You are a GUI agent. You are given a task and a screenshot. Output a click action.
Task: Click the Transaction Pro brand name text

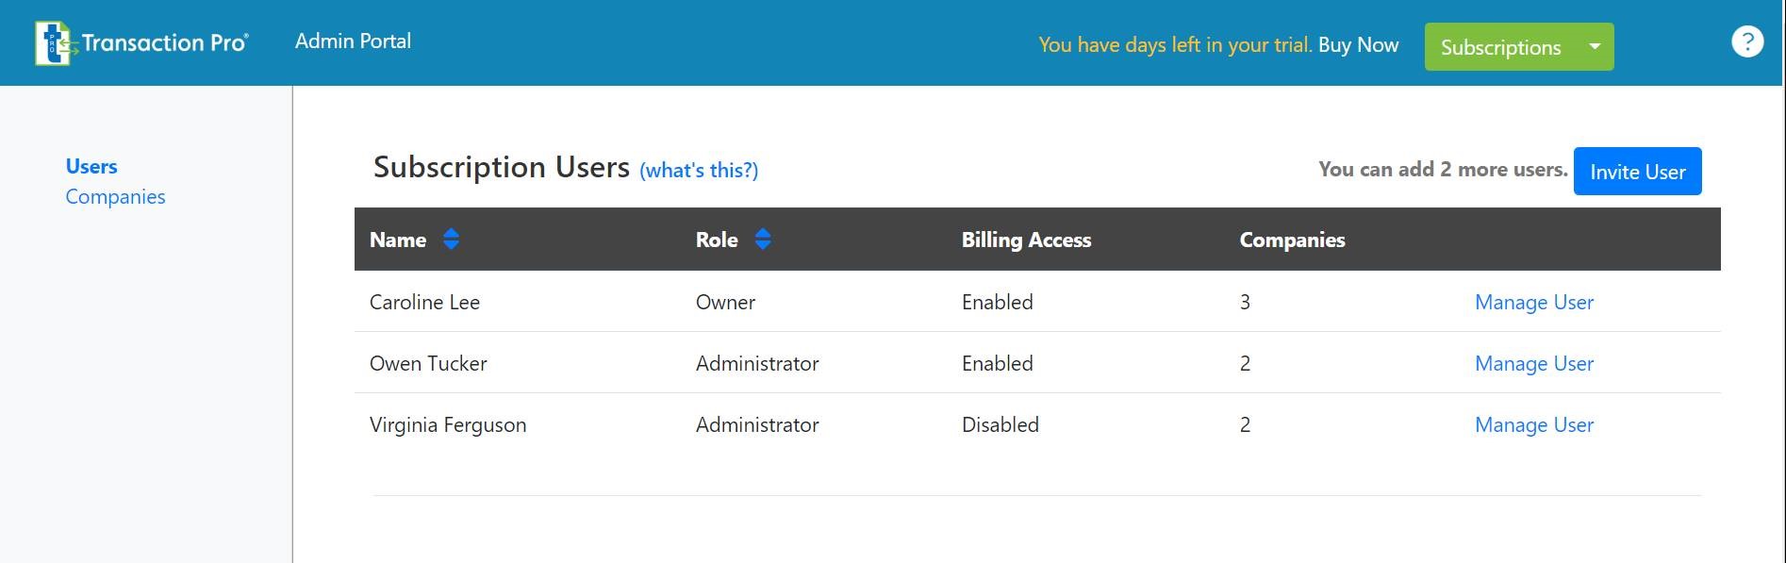[x=165, y=42]
